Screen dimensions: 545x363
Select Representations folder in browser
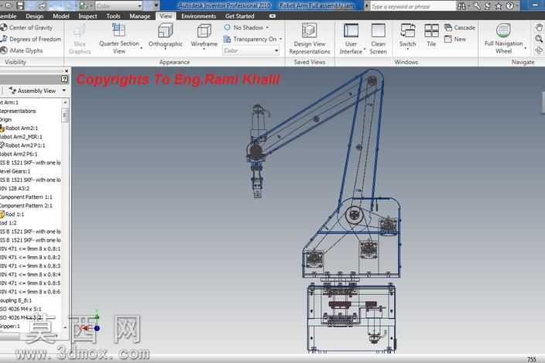tap(18, 111)
